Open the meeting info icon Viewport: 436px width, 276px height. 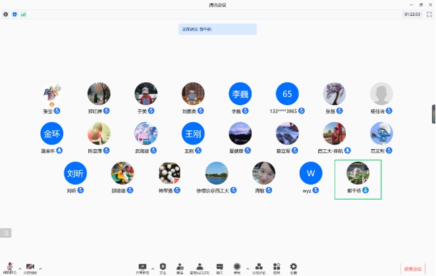tap(6, 14)
